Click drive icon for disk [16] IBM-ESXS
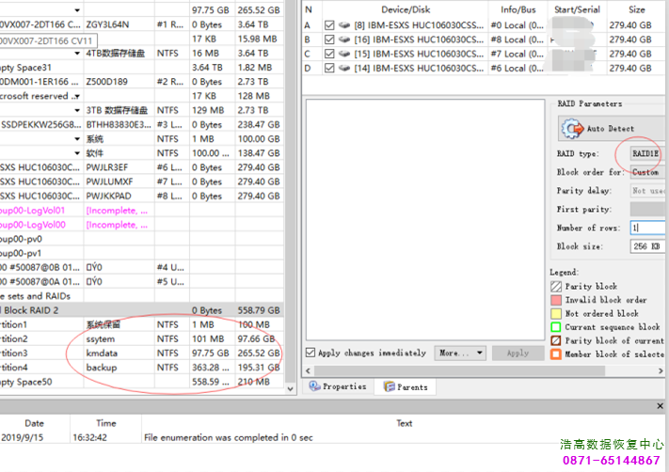Viewport: 669px width, 472px height. (345, 39)
